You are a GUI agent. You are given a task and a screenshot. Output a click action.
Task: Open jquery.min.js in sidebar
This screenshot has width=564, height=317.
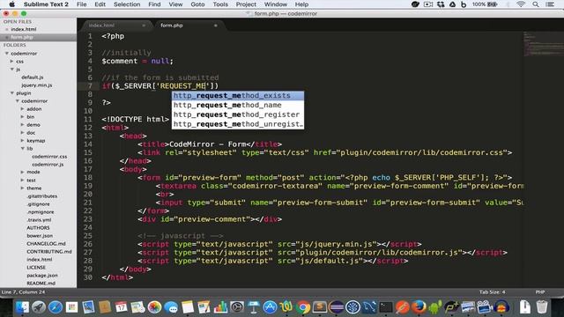[37, 85]
